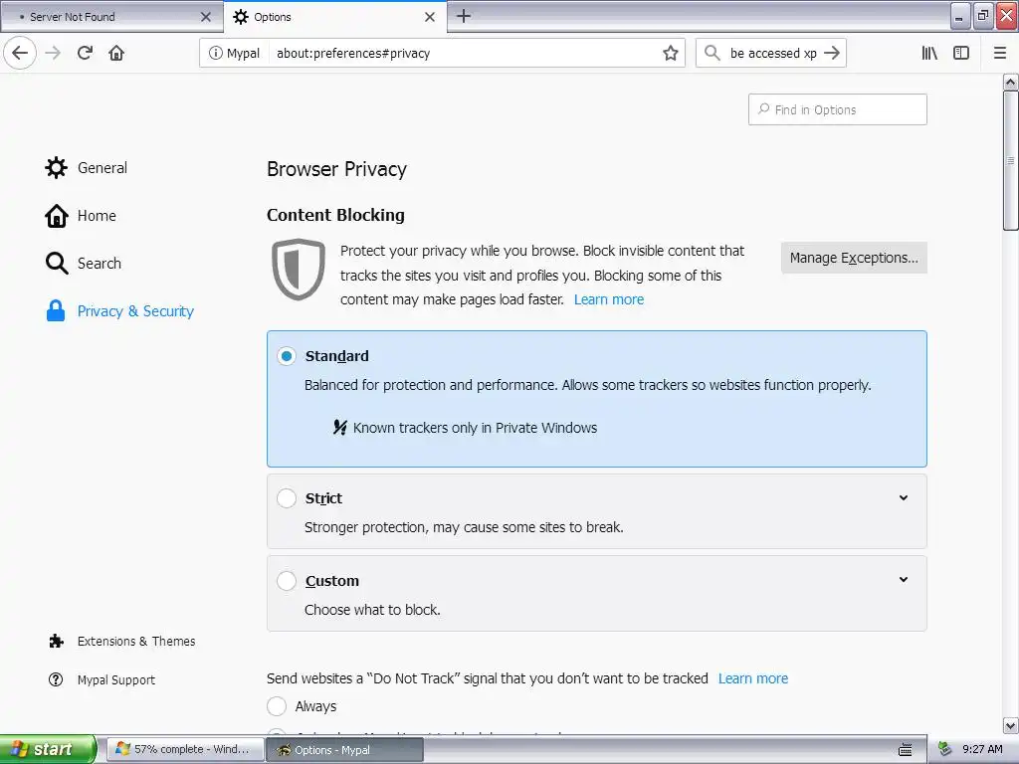Screen dimensions: 1019x764
Task: Toggle the sidebars icon
Action: (x=961, y=53)
